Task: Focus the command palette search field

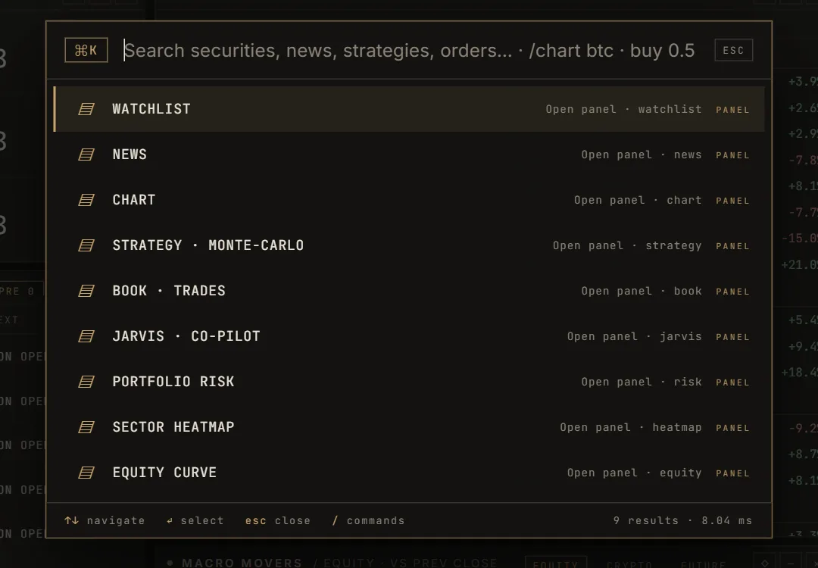Action: coord(410,51)
